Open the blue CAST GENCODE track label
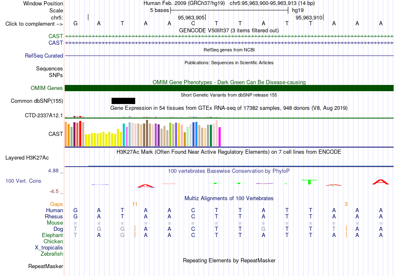Viewport: 394px width, 276px height. (56, 43)
